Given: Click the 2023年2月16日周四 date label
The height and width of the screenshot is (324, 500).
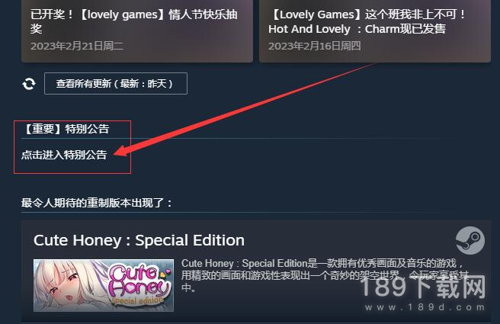Looking at the screenshot, I should coord(315,47).
